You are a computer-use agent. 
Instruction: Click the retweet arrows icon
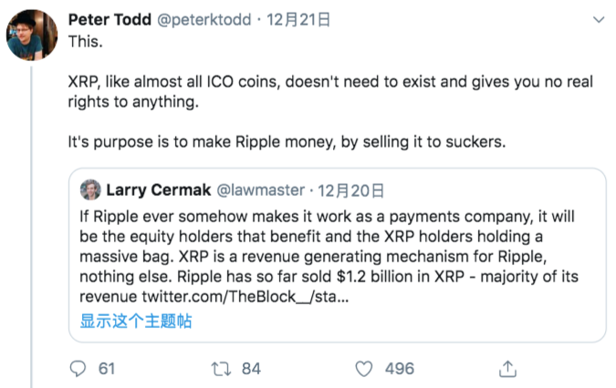click(x=221, y=369)
